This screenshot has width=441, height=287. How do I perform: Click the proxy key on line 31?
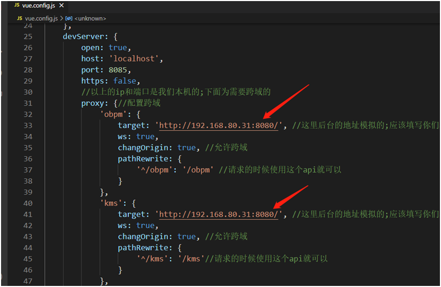click(92, 103)
